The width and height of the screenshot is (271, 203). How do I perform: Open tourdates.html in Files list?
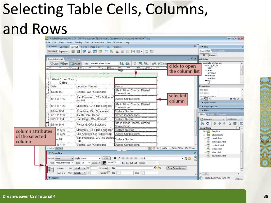click(x=219, y=156)
